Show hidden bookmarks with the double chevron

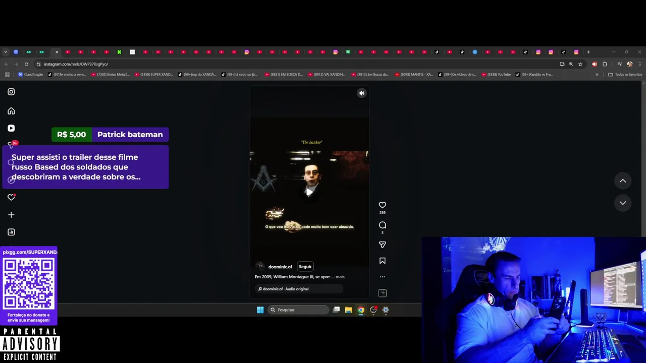point(597,75)
